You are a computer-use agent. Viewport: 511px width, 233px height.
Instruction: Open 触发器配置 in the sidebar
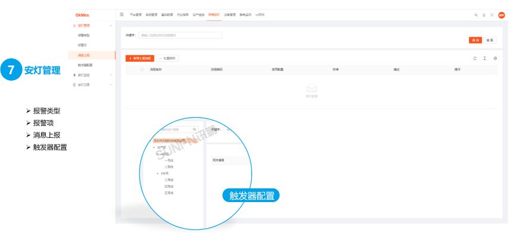(x=85, y=65)
